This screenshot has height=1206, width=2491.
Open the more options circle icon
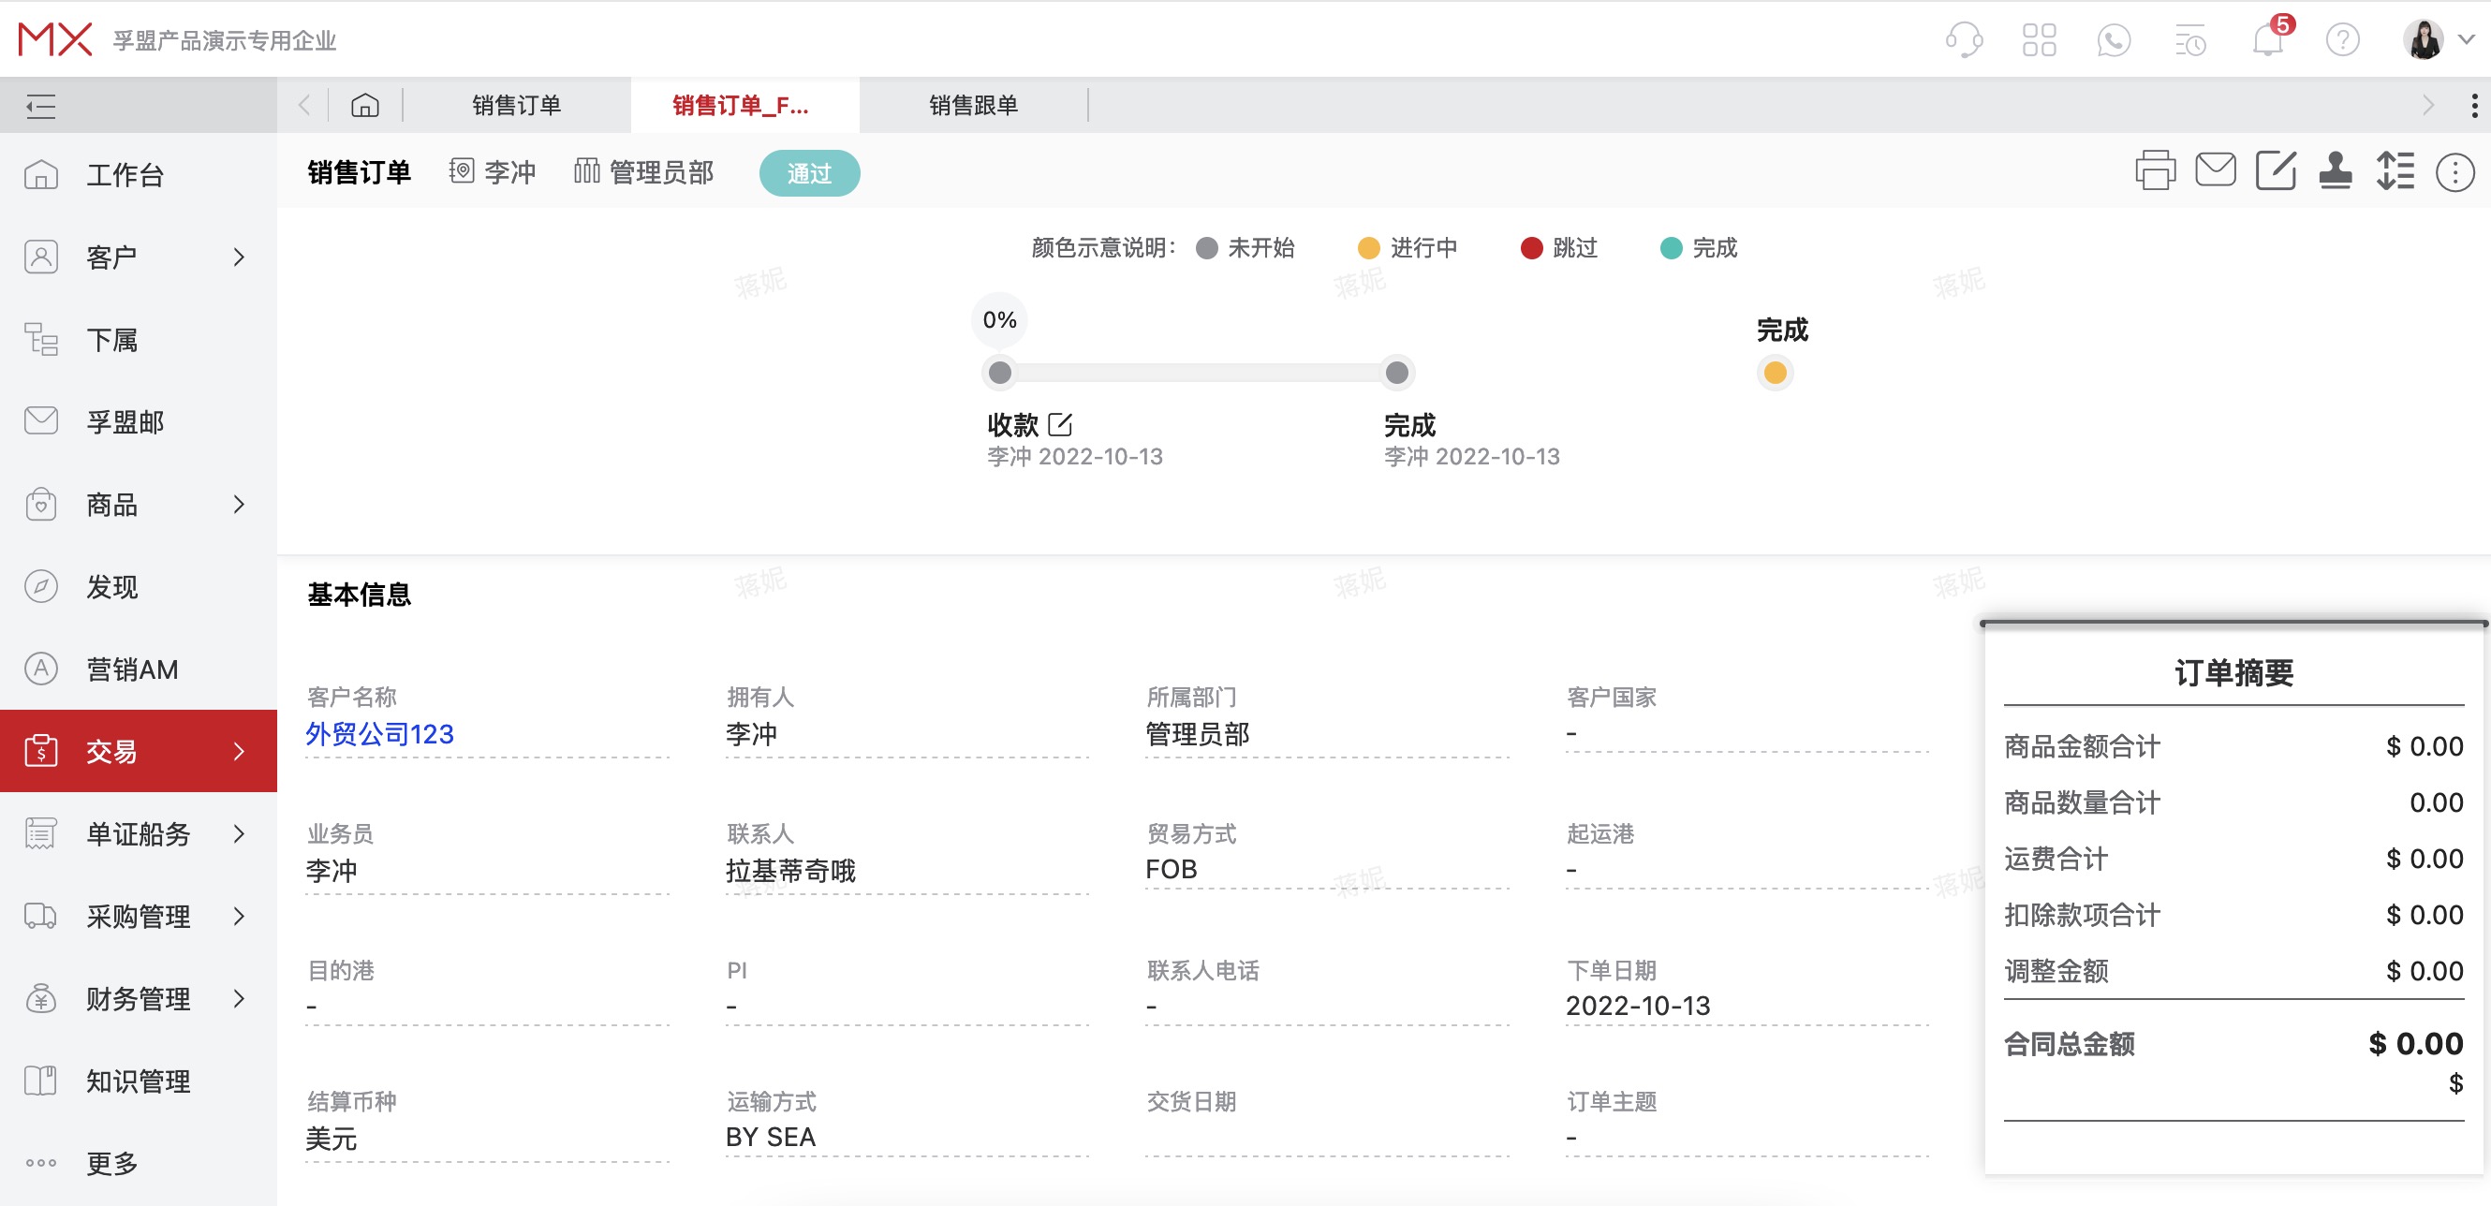(x=2457, y=171)
